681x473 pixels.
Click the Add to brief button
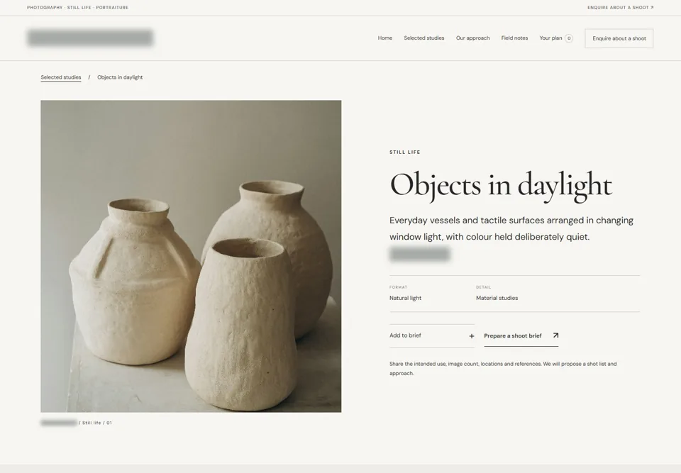[x=432, y=335]
